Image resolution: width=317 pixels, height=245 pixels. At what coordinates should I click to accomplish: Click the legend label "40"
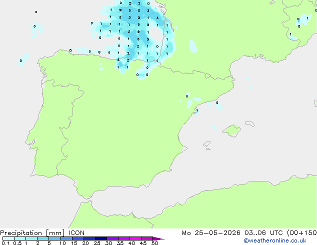click(131, 243)
